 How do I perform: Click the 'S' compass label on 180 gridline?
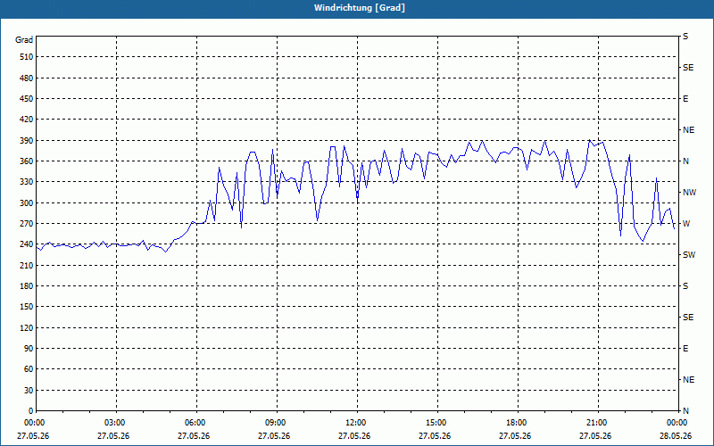[685, 286]
